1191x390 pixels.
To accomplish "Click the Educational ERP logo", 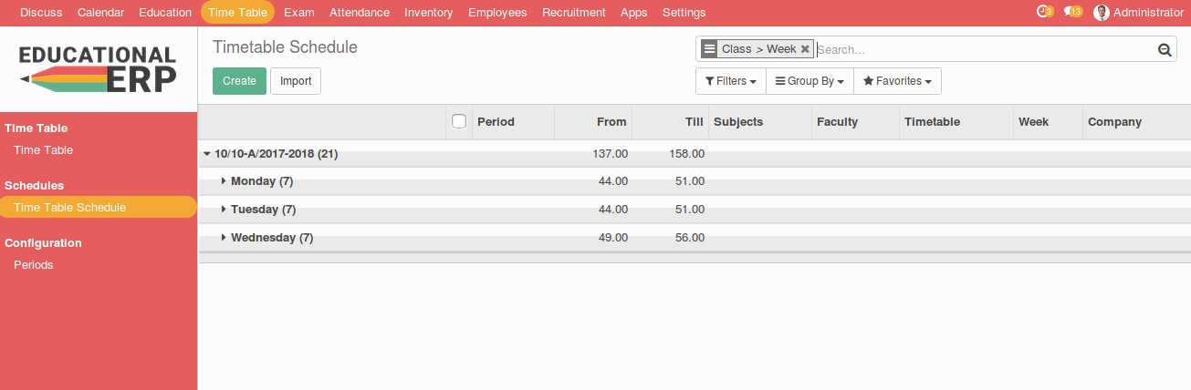I will tap(99, 69).
